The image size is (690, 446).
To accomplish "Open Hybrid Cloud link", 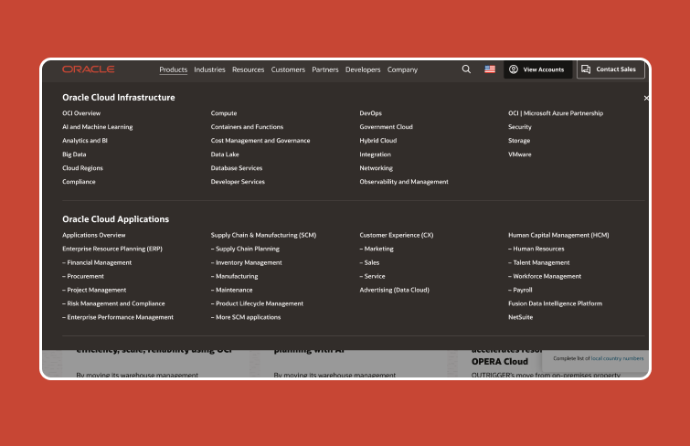I will (378, 141).
